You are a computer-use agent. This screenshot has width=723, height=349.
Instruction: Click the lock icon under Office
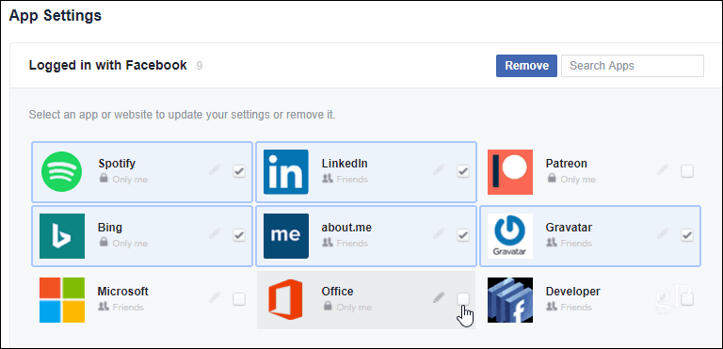coord(328,307)
